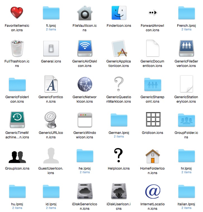This screenshot has height=212, width=203.
Task: Click the GenericApplicationIcon.icns icon
Action: coord(119,49)
